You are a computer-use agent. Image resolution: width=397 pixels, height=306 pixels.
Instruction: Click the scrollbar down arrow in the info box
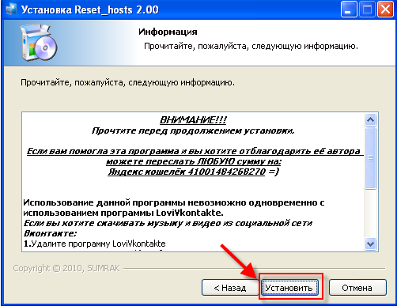click(370, 244)
